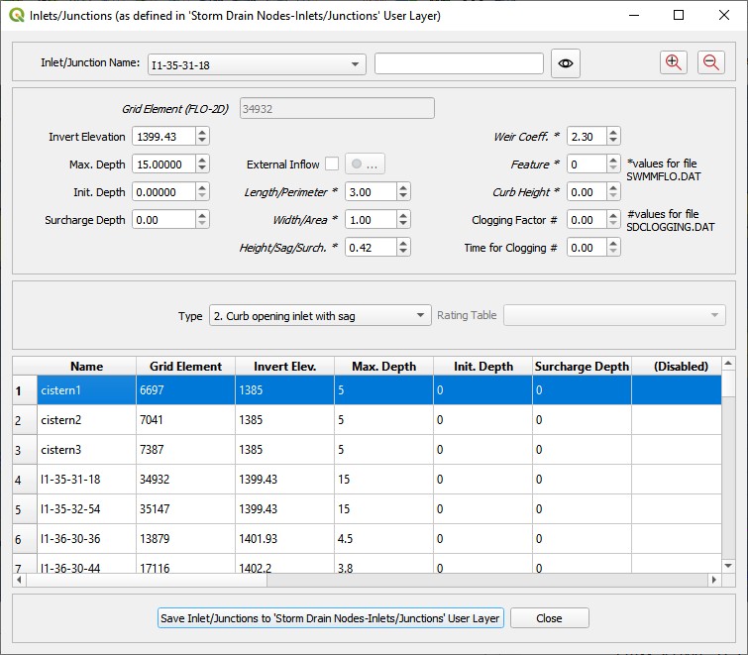Click the QGIS logo in title bar
Screen dimensions: 748x655
click(x=16, y=15)
